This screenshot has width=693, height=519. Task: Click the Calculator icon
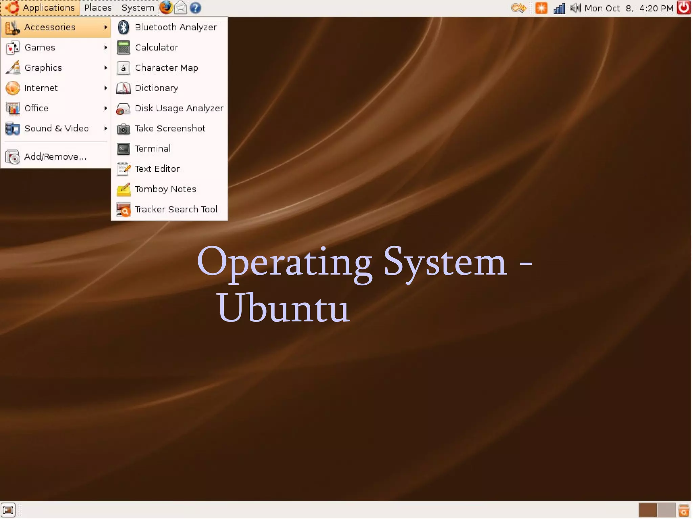(x=123, y=47)
